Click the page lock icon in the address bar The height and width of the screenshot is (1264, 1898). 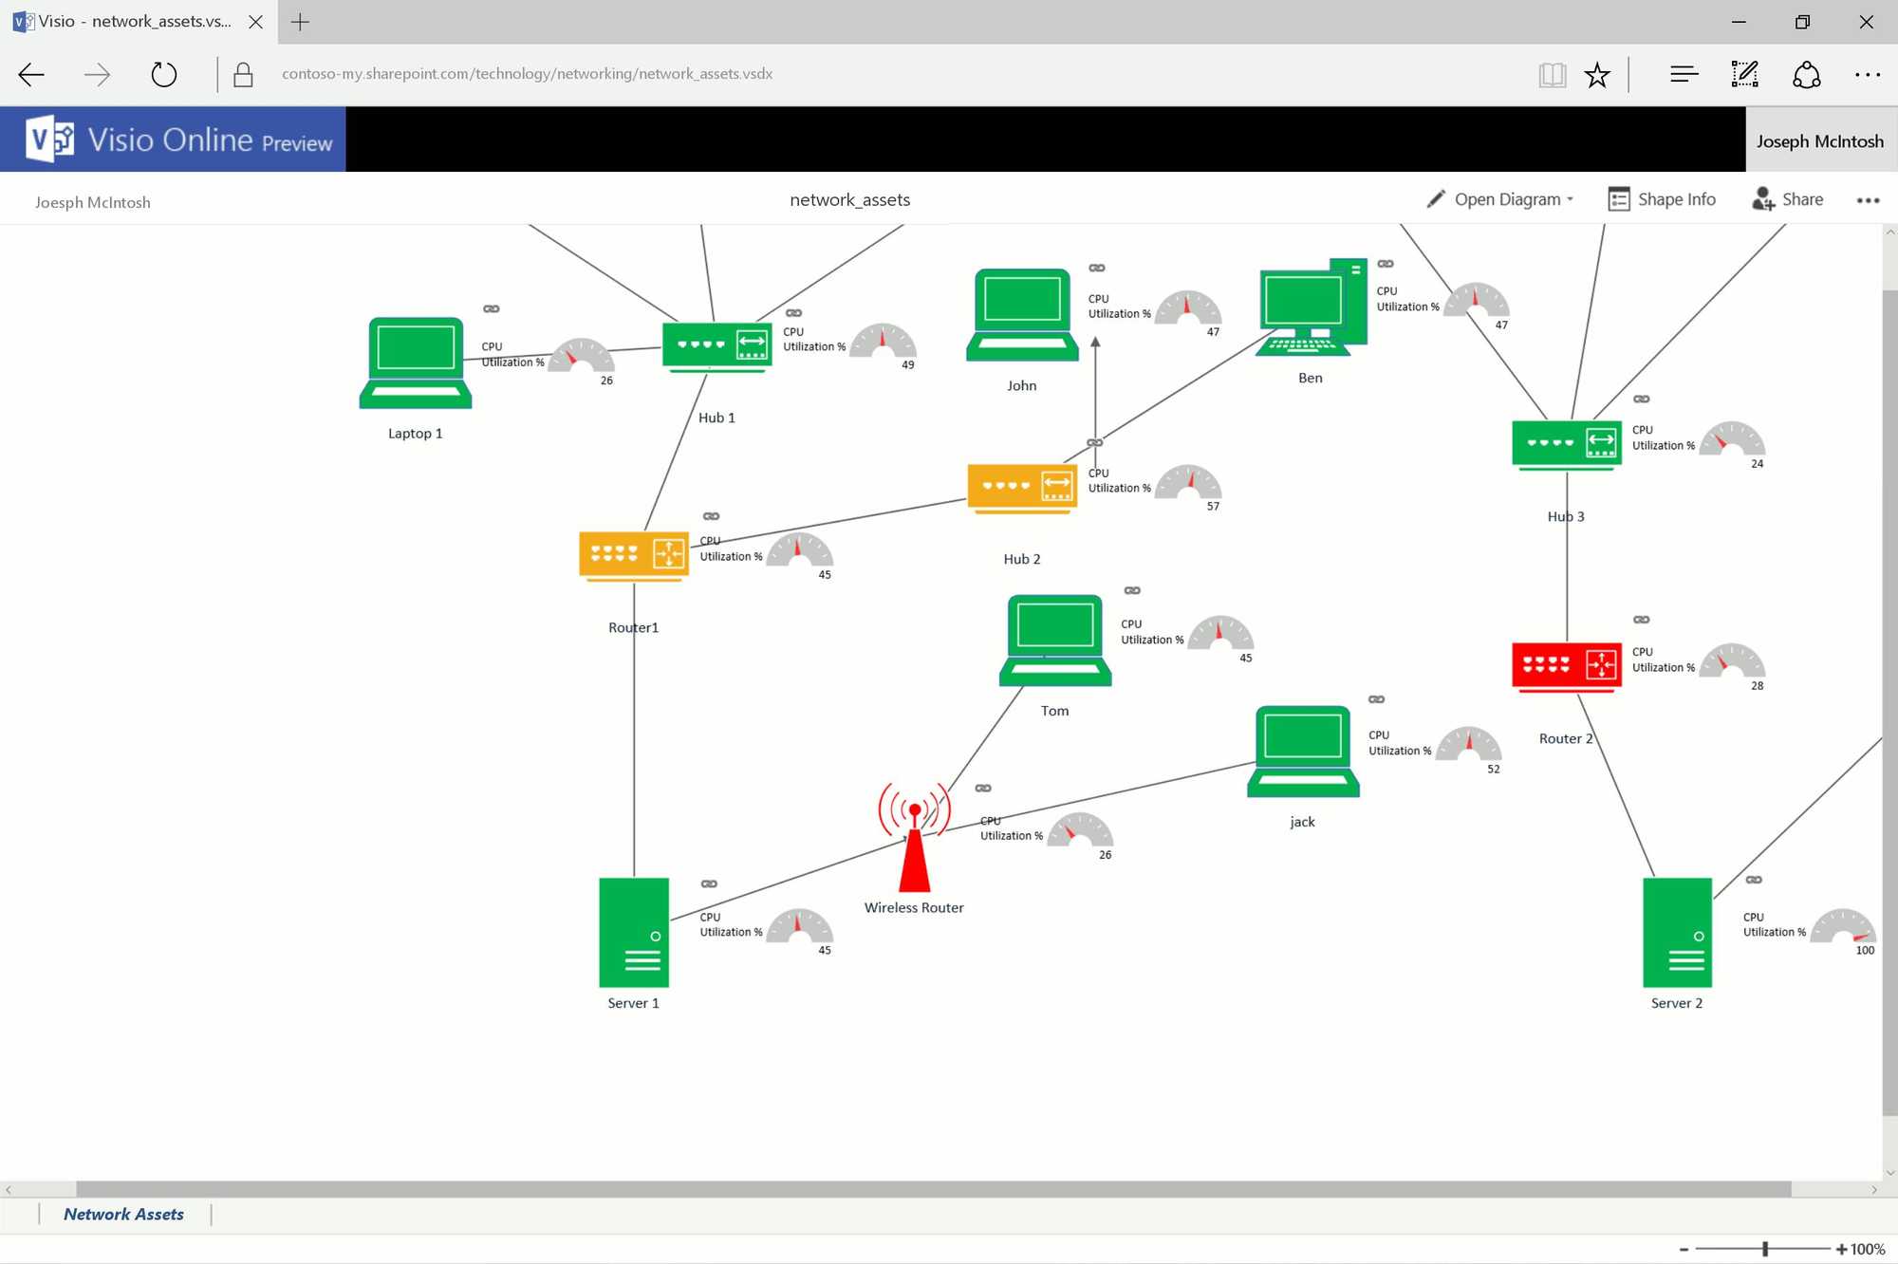tap(243, 74)
